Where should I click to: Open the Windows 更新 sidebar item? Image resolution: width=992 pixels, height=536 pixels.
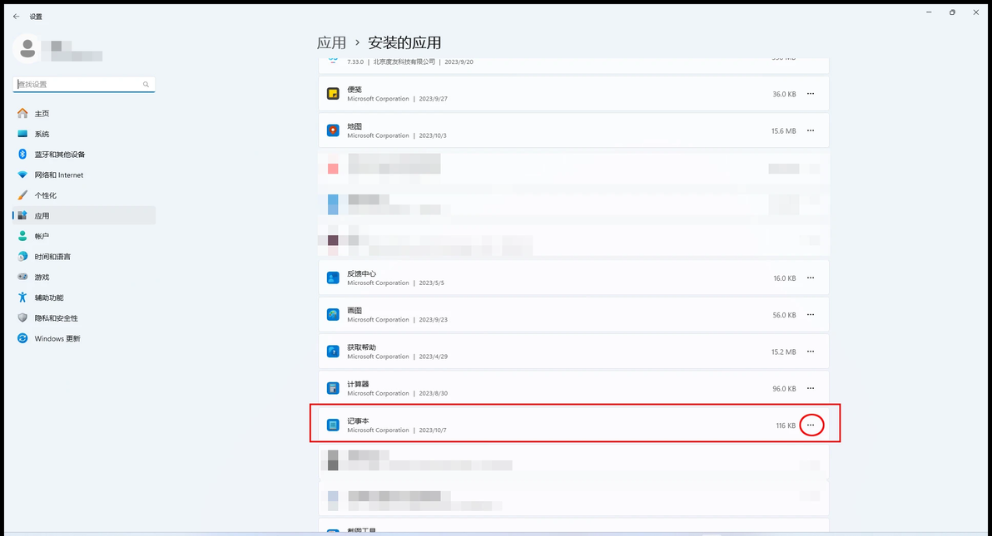(83, 338)
